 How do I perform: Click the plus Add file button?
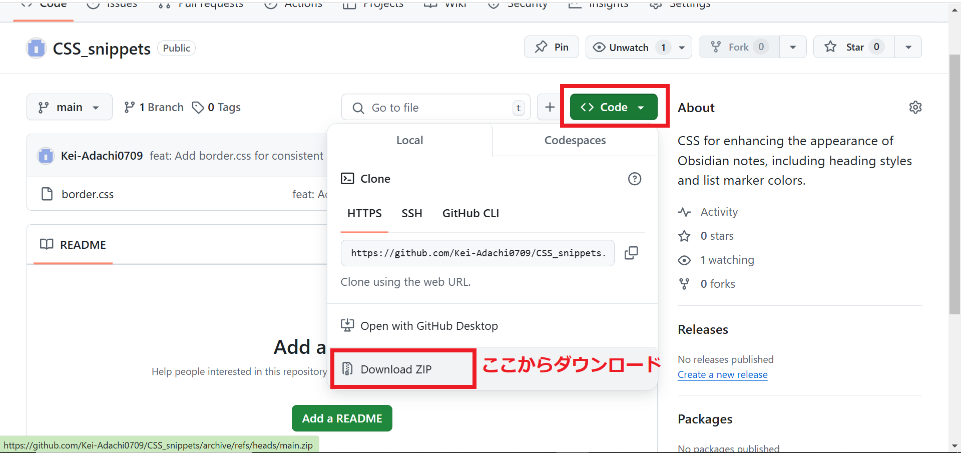click(x=550, y=107)
